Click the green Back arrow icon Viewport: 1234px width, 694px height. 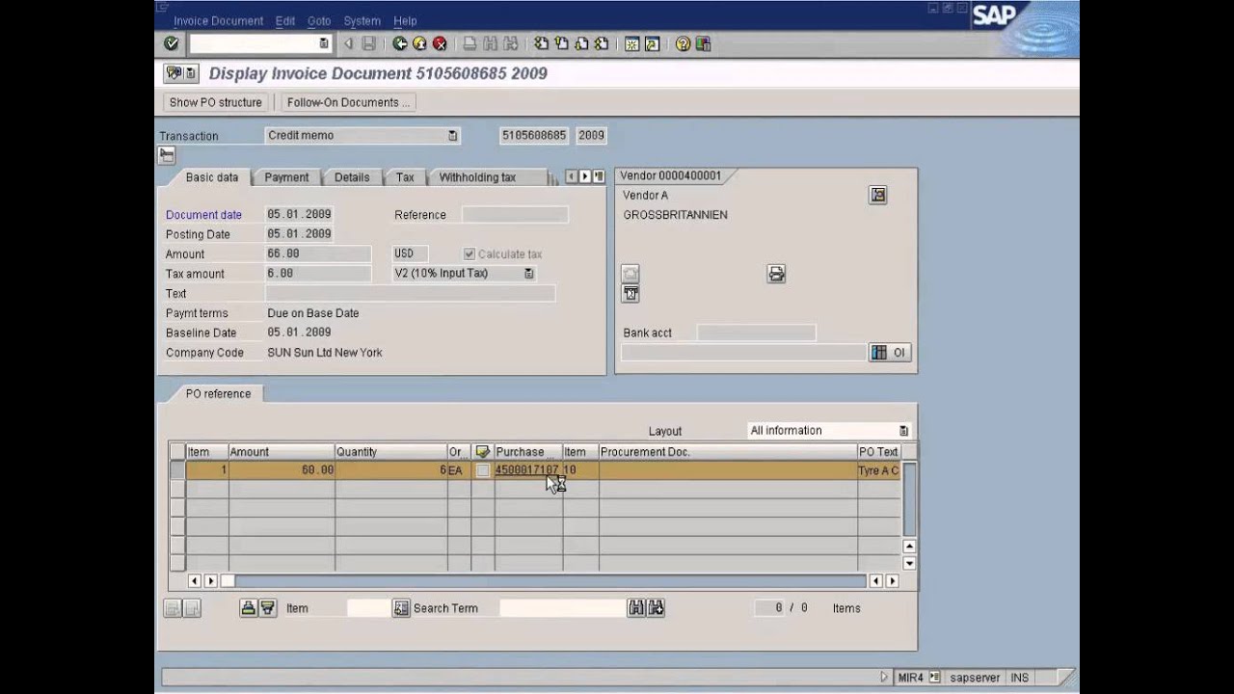click(400, 43)
